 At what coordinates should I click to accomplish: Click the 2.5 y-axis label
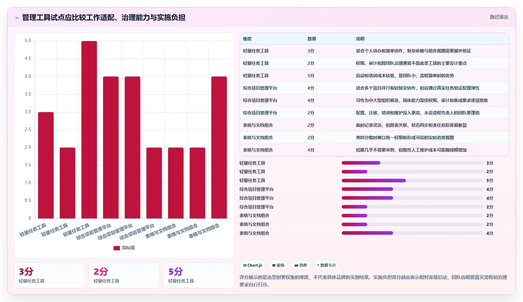28,130
